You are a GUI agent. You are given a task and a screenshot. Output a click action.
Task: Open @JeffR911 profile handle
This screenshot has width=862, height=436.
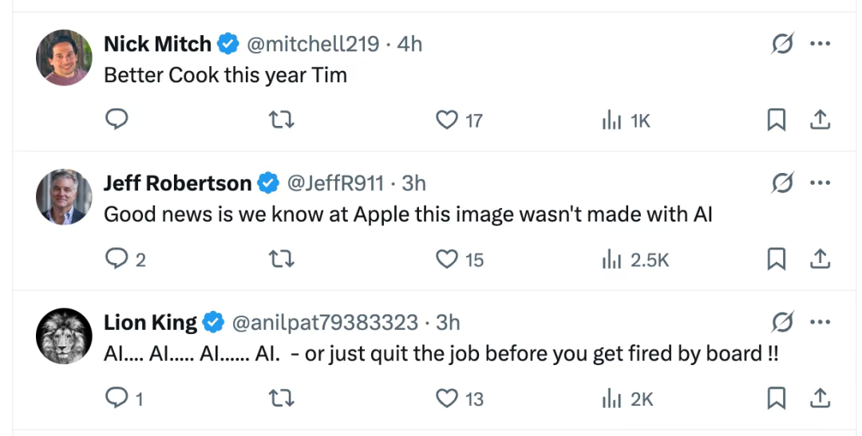[335, 183]
